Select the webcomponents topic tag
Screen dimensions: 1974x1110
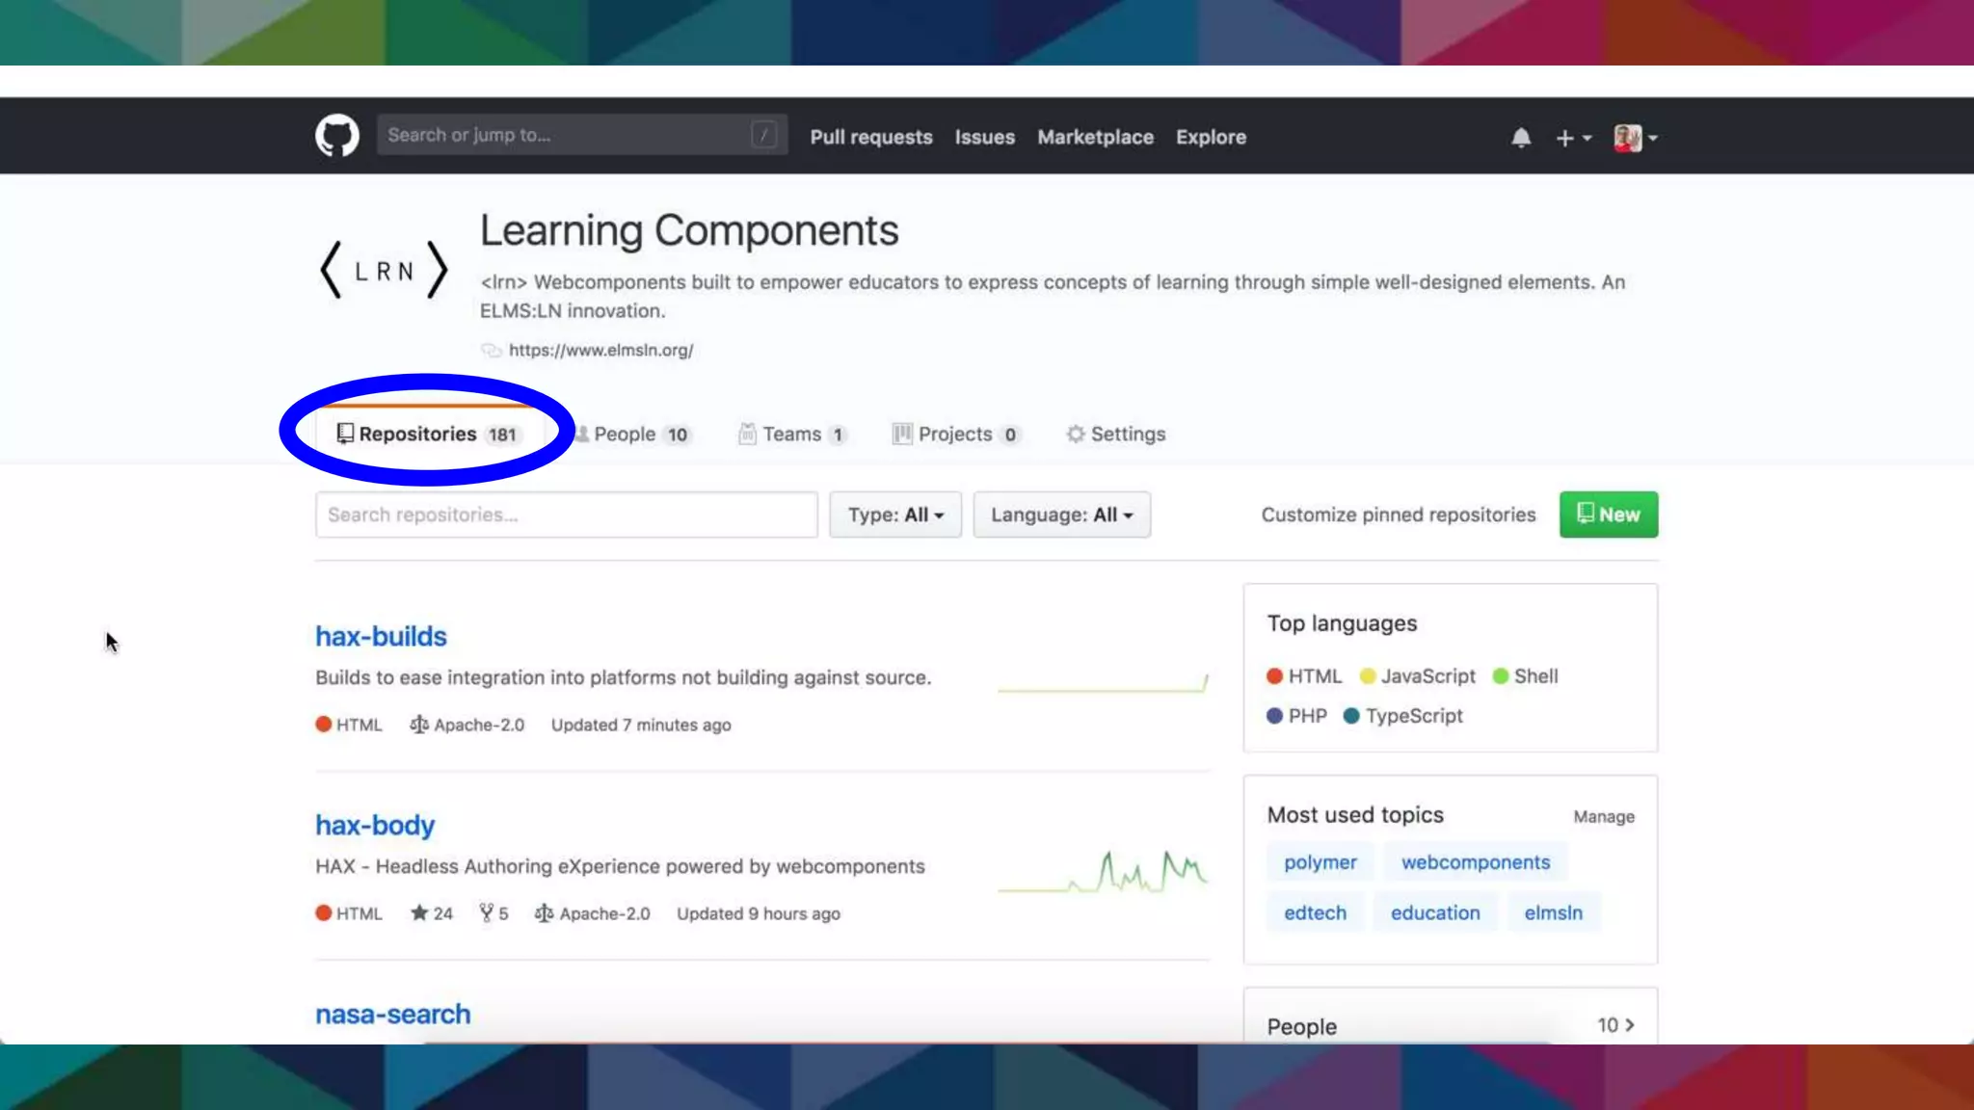pos(1475,862)
